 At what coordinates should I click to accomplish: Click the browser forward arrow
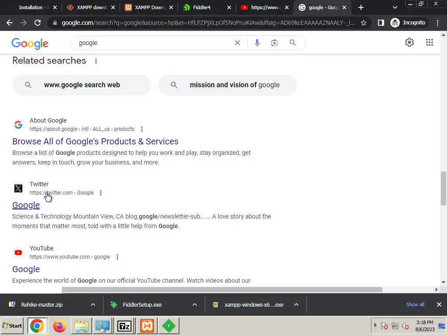[24, 23]
